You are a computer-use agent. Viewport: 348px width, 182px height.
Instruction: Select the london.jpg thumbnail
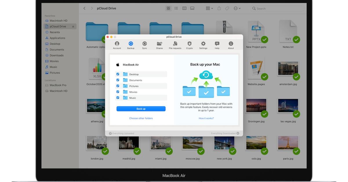coord(97,143)
